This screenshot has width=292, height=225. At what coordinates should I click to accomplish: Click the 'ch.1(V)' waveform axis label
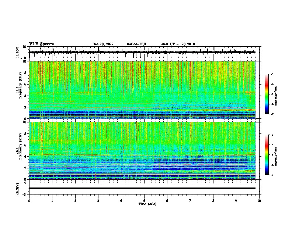(18, 52)
